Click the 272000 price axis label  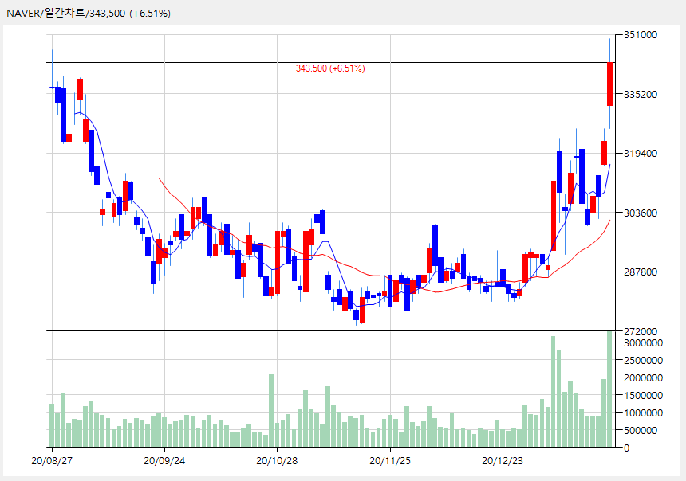(640, 331)
